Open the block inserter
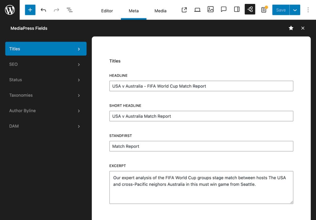Image resolution: width=316 pixels, height=220 pixels. pyautogui.click(x=30, y=10)
